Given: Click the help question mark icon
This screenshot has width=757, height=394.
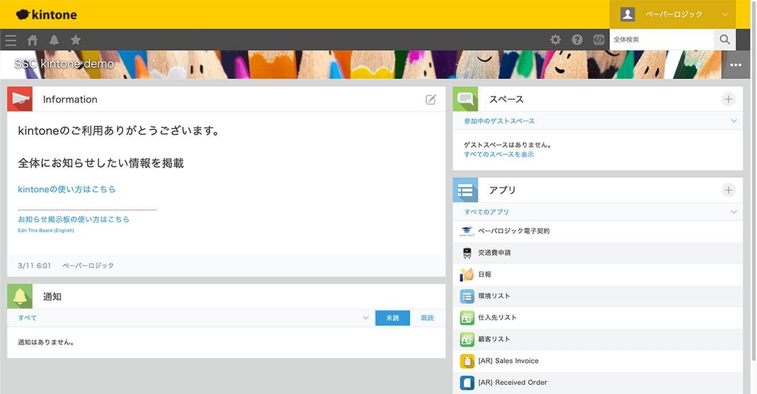Looking at the screenshot, I should (x=577, y=40).
